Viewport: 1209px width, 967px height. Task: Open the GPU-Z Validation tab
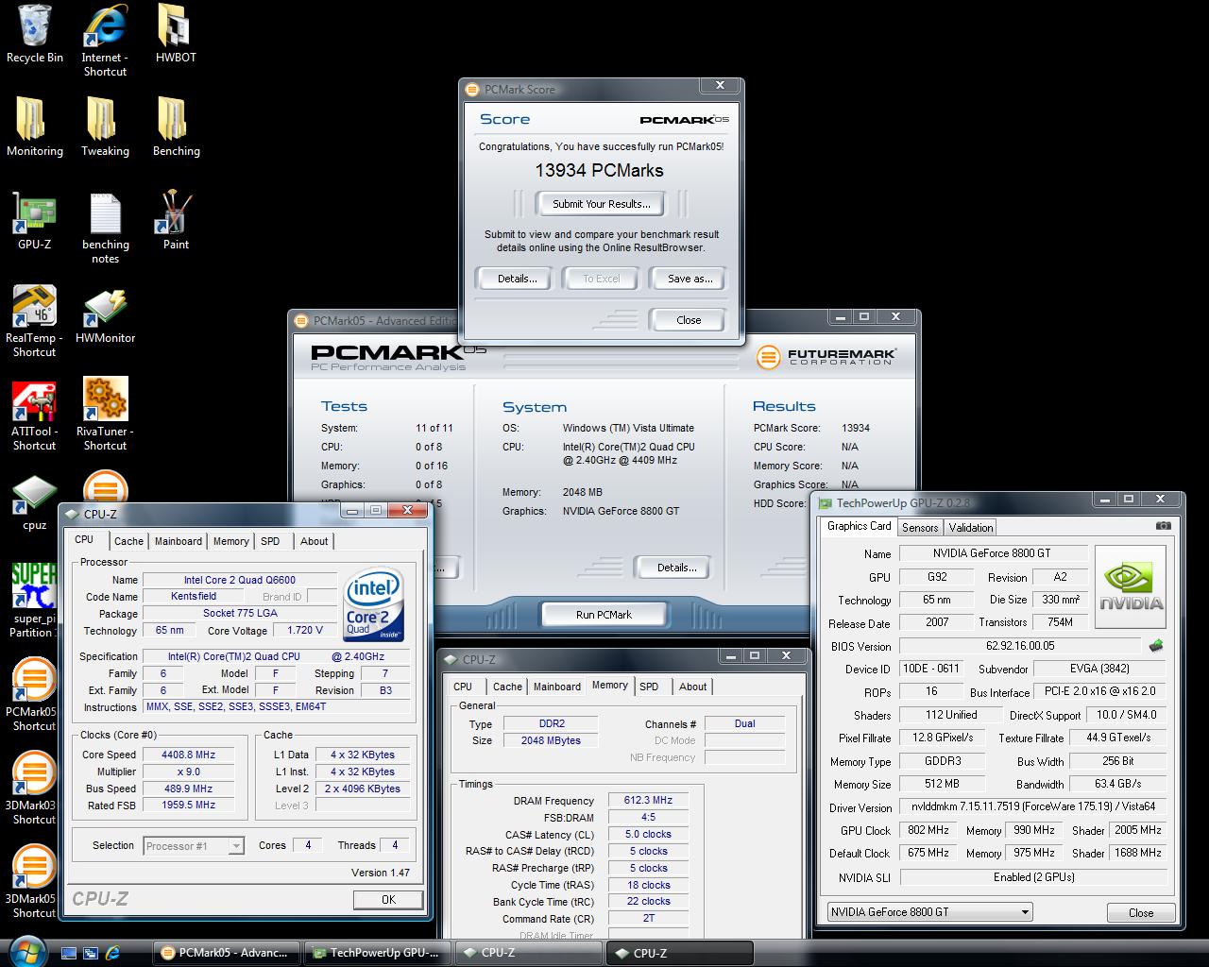pos(971,528)
